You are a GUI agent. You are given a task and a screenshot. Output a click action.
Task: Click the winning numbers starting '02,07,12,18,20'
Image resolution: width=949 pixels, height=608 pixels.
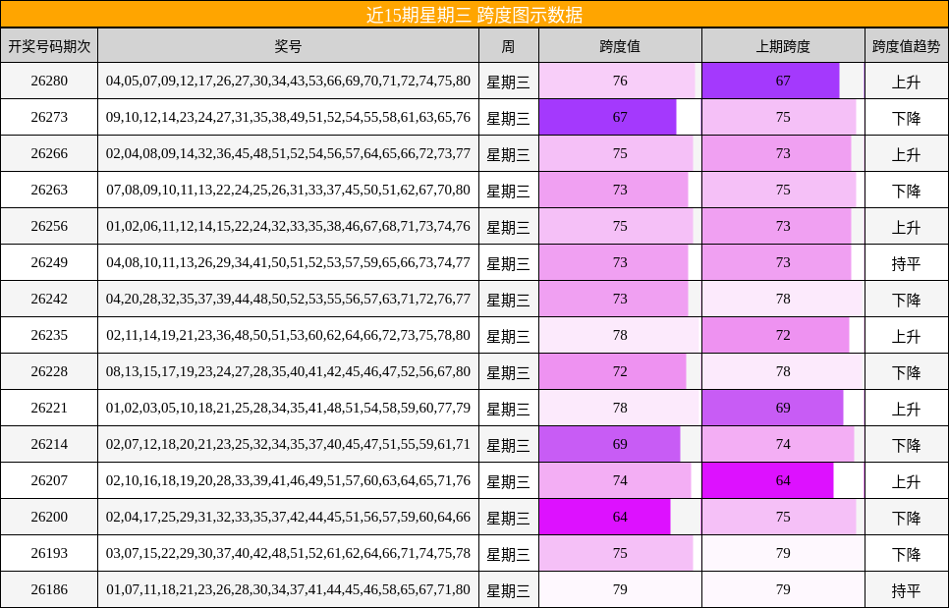tap(288, 444)
